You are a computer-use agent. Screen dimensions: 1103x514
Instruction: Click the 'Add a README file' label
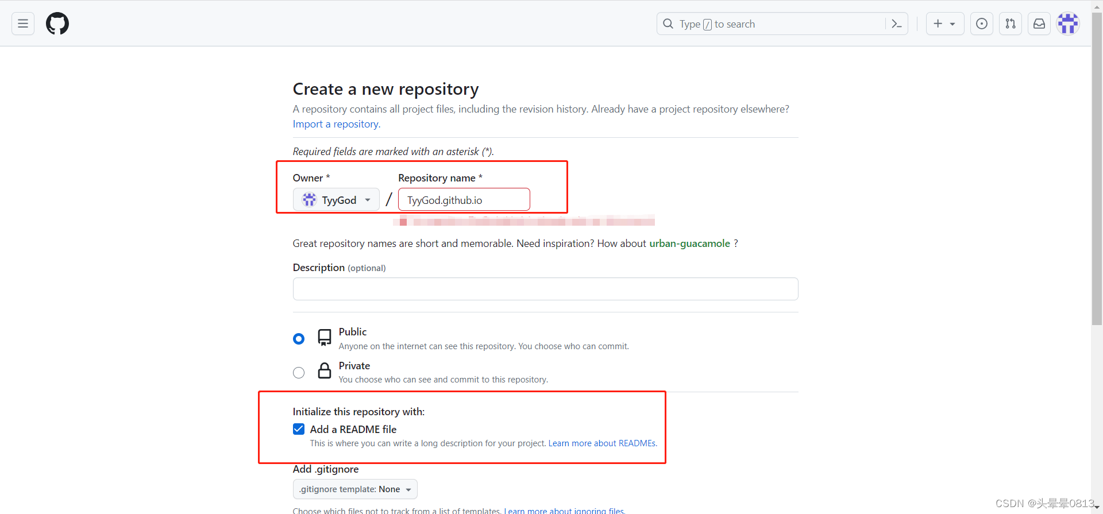coord(353,430)
